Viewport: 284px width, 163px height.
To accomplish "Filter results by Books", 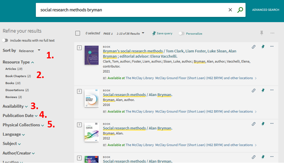I will (x=10, y=83).
